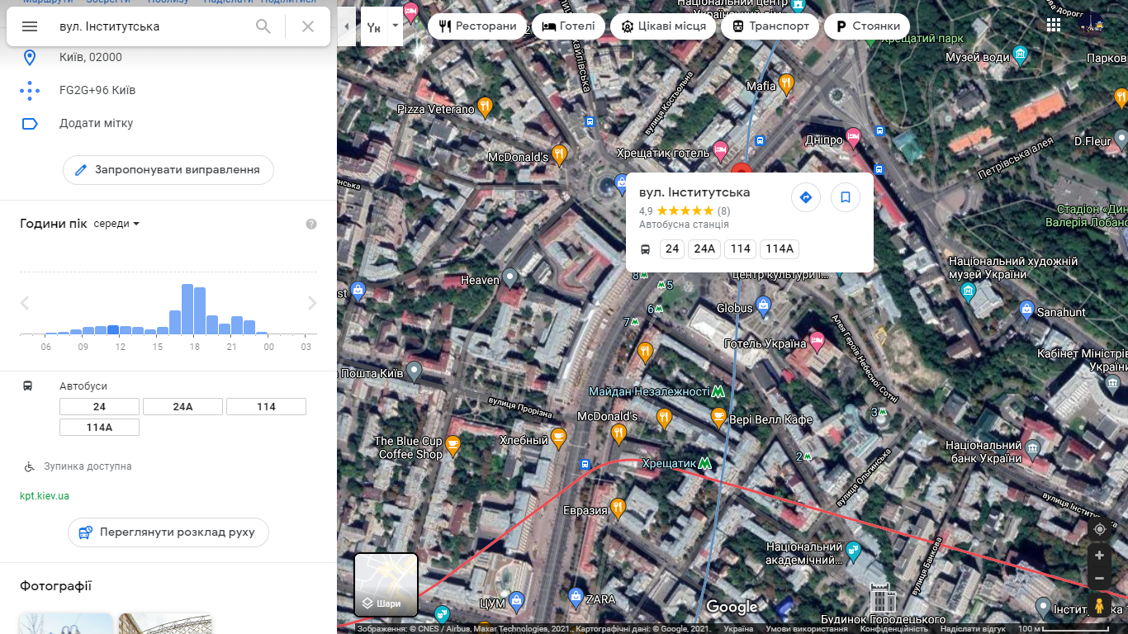This screenshot has height=634, width=1128.
Task: Click the Heaven place marker
Action: [x=509, y=277]
